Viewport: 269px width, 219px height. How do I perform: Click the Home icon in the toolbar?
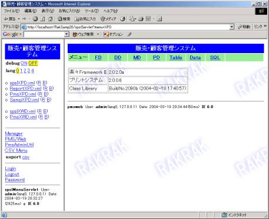51,19
